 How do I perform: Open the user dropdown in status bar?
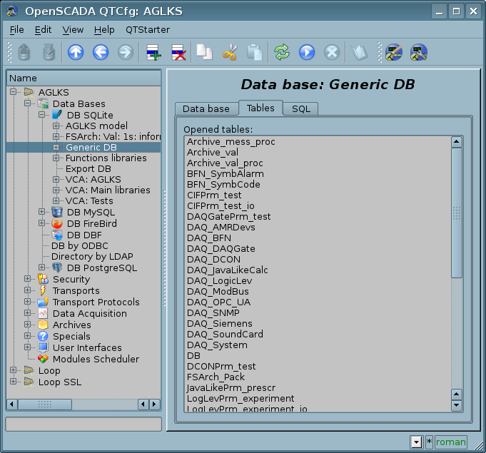coord(416,442)
